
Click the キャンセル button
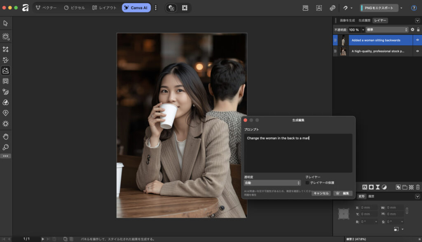321,193
